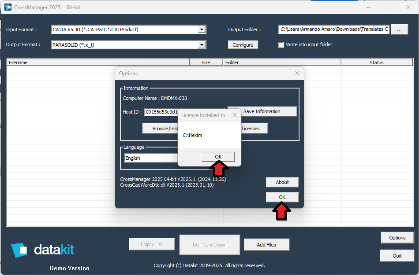Image resolution: width=419 pixels, height=276 pixels.
Task: Toggle Write into input folder checkbox
Action: [x=281, y=44]
